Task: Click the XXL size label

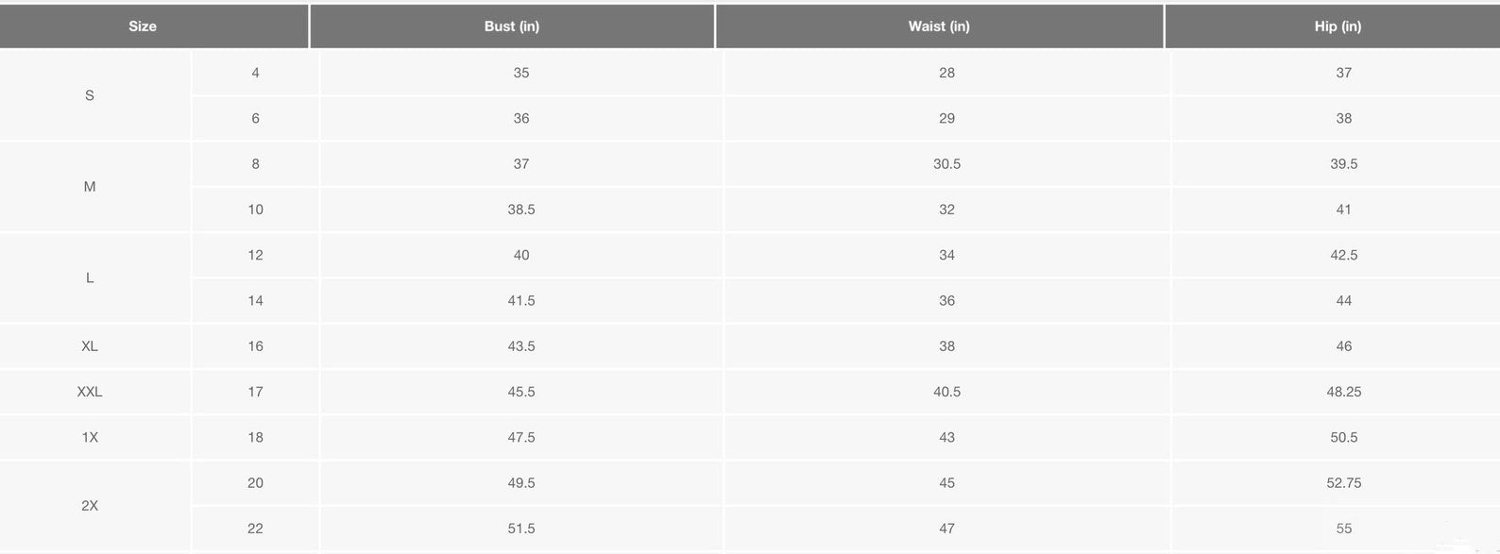Action: pos(90,392)
